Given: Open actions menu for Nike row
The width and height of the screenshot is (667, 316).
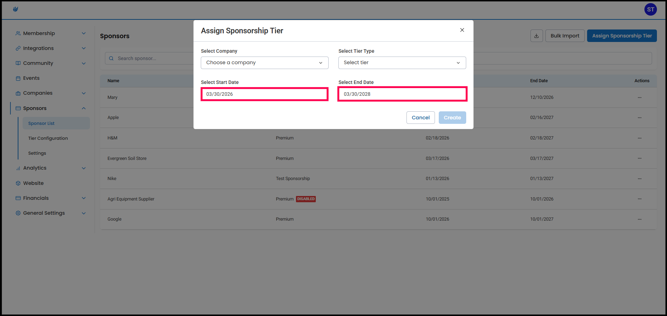Looking at the screenshot, I should pyautogui.click(x=640, y=179).
